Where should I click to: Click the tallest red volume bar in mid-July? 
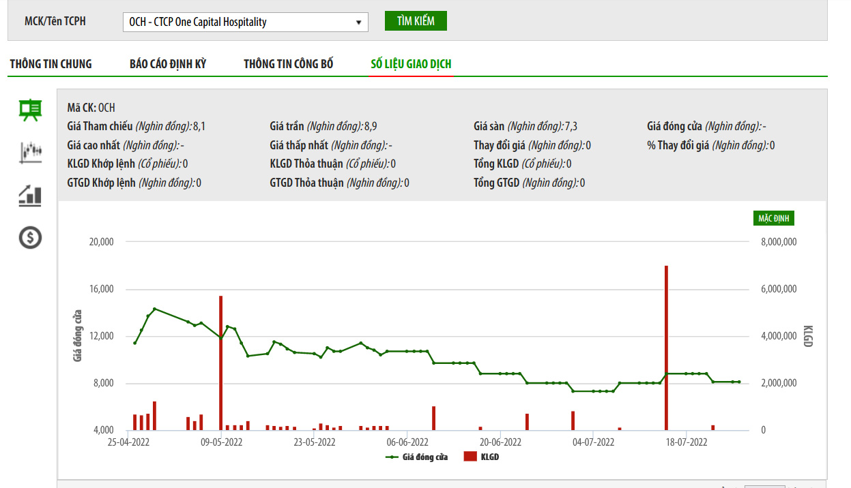coord(666,348)
